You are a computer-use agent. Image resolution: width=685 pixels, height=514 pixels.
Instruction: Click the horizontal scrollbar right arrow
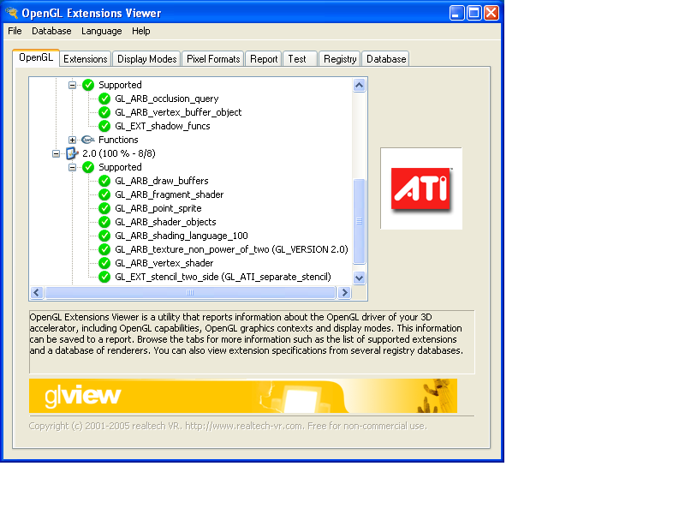[x=344, y=292]
